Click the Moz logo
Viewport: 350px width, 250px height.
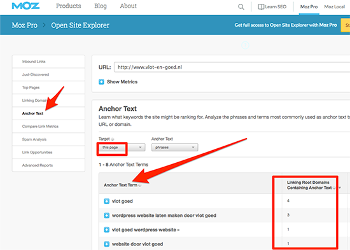tap(25, 6)
